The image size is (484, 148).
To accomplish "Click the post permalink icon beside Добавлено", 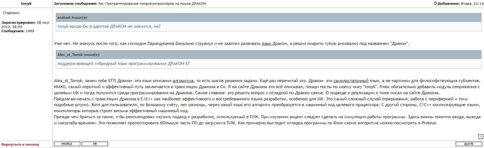I will point(435,3).
